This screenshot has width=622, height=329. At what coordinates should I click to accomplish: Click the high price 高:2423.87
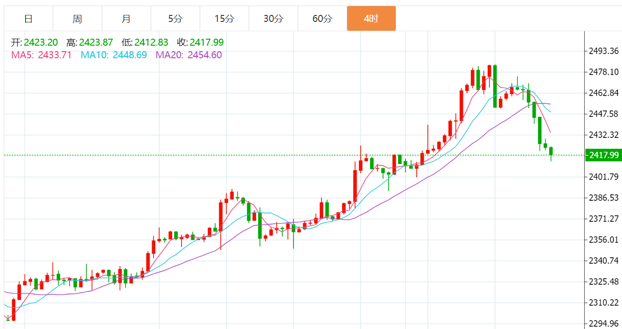click(90, 42)
